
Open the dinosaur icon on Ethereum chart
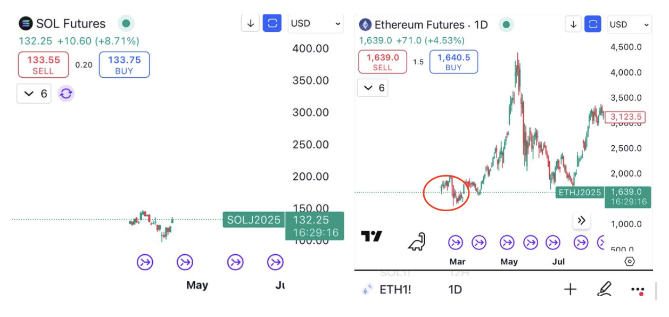coord(417,241)
